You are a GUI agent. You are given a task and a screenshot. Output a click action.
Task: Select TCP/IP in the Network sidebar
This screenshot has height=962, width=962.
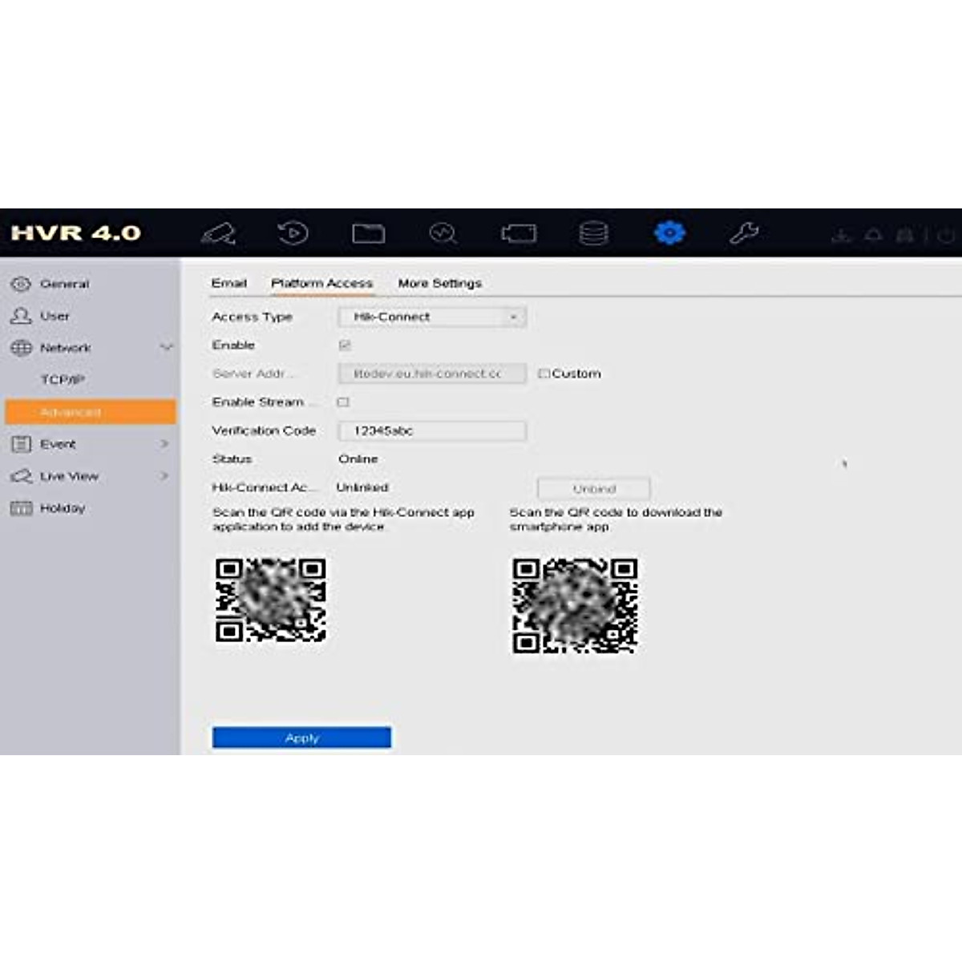tap(63, 380)
